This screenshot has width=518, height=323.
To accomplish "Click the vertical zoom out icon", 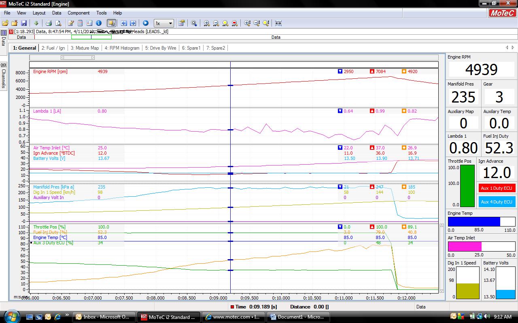I will 257,23.
